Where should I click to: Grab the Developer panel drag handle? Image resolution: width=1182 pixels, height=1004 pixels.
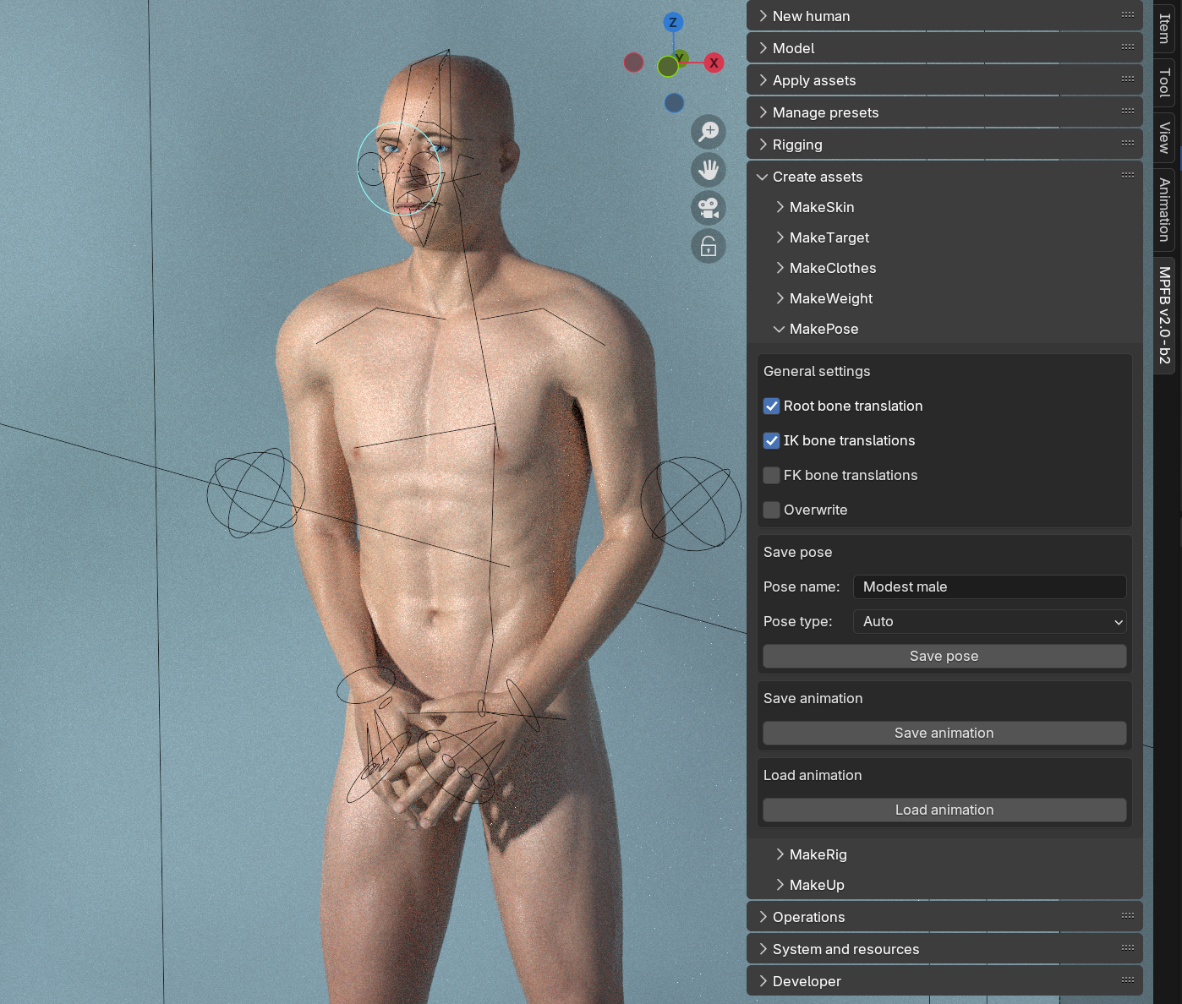click(x=1128, y=979)
